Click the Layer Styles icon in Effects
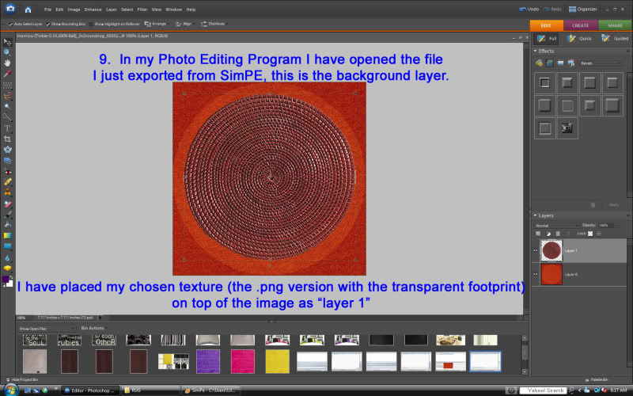Image resolution: width=633 pixels, height=396 pixels. pos(549,63)
